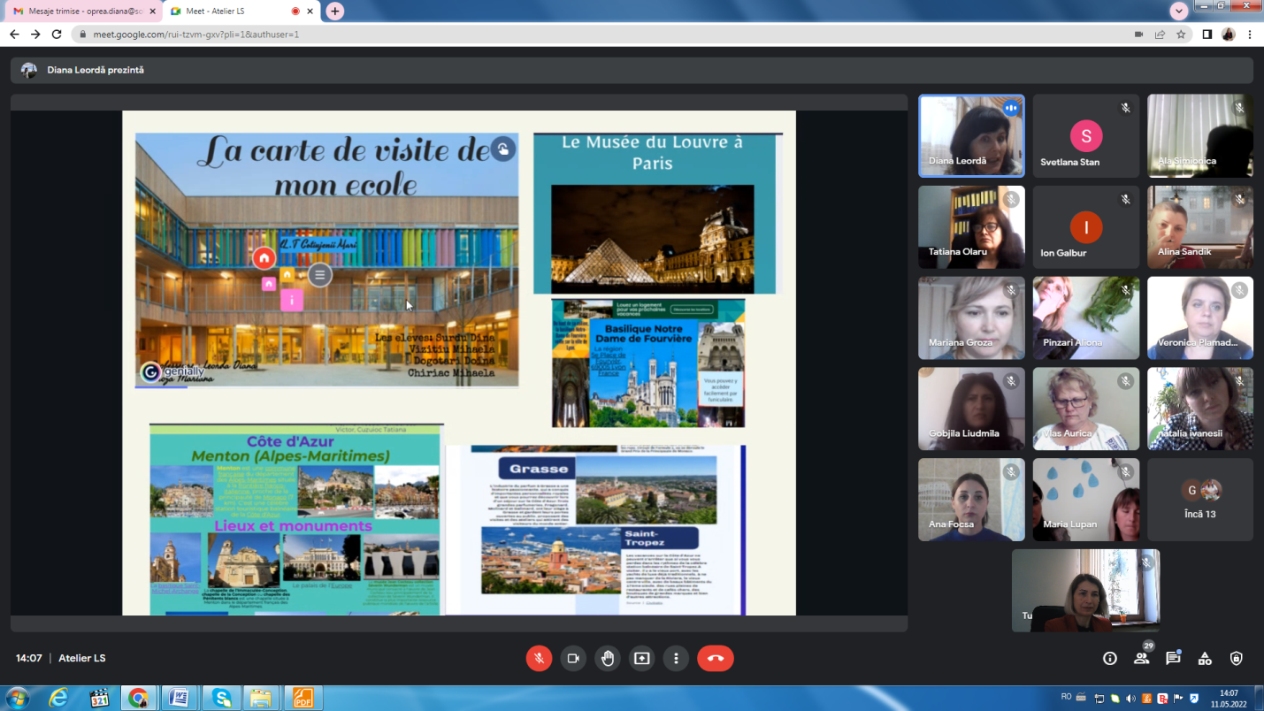1264x711 pixels.
Task: Open the three-dot more options menu in Meet
Action: click(676, 658)
